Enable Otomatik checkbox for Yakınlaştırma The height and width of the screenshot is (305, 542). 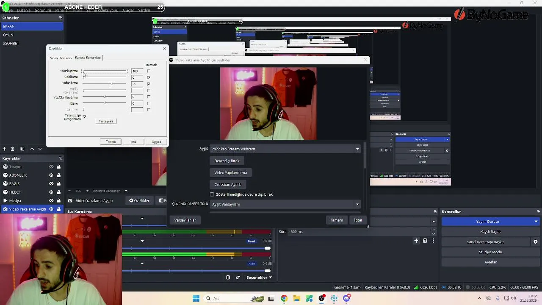(x=148, y=71)
